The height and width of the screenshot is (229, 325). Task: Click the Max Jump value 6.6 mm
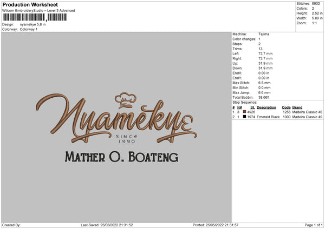[x=264, y=92]
